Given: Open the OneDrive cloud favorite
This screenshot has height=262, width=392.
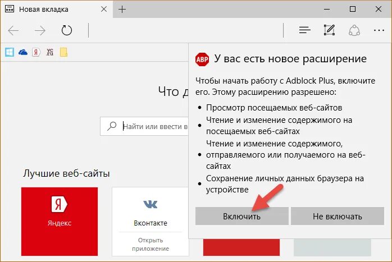Looking at the screenshot, I should point(23,52).
